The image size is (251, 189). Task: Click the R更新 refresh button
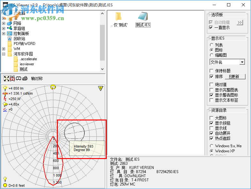click(235, 76)
